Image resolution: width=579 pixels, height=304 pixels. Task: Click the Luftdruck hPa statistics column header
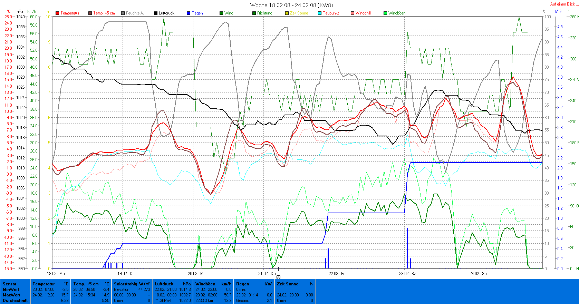173,284
